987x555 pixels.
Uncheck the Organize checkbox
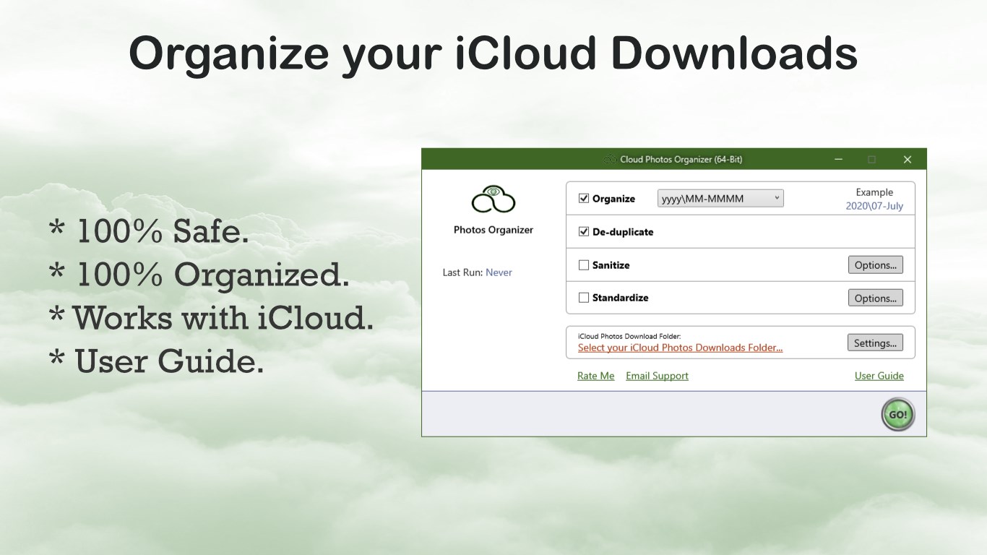click(x=584, y=199)
